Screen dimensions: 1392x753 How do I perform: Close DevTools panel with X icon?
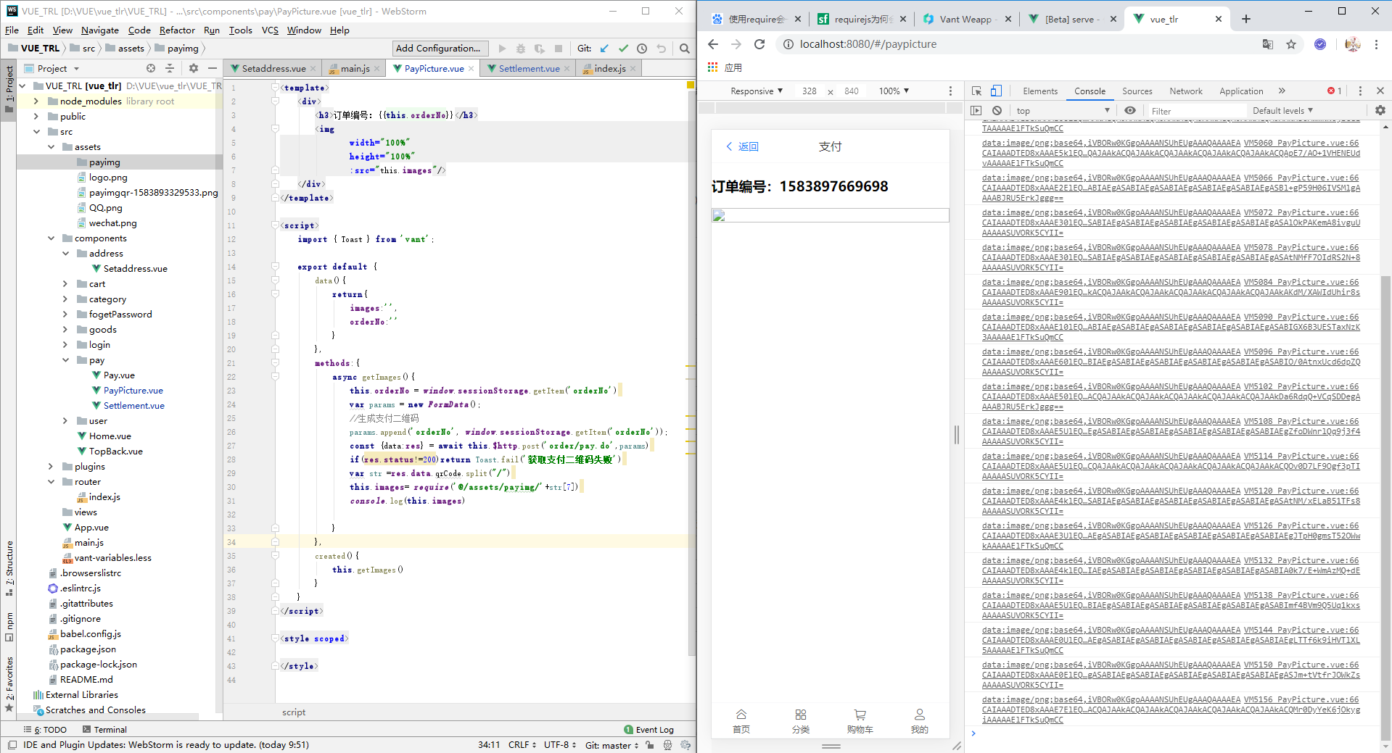tap(1380, 91)
